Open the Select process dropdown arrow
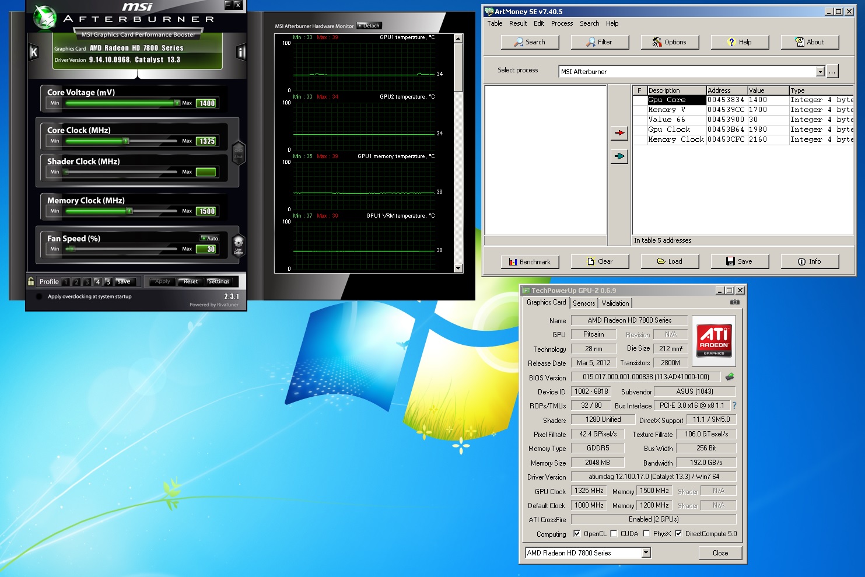 click(820, 71)
